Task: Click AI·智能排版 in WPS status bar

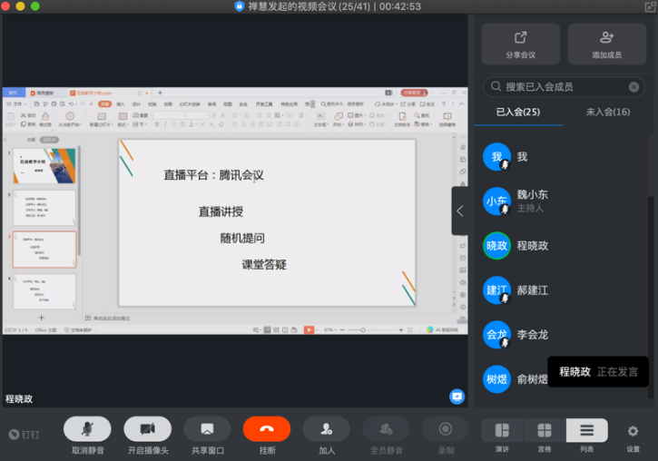Action: pyautogui.click(x=442, y=330)
